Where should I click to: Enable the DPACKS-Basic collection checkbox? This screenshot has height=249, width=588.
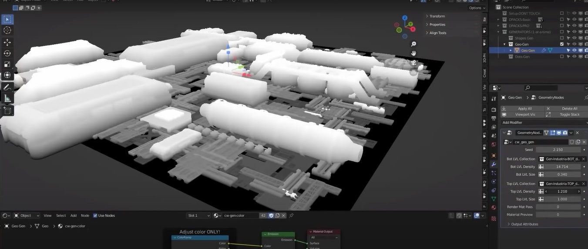click(x=562, y=20)
